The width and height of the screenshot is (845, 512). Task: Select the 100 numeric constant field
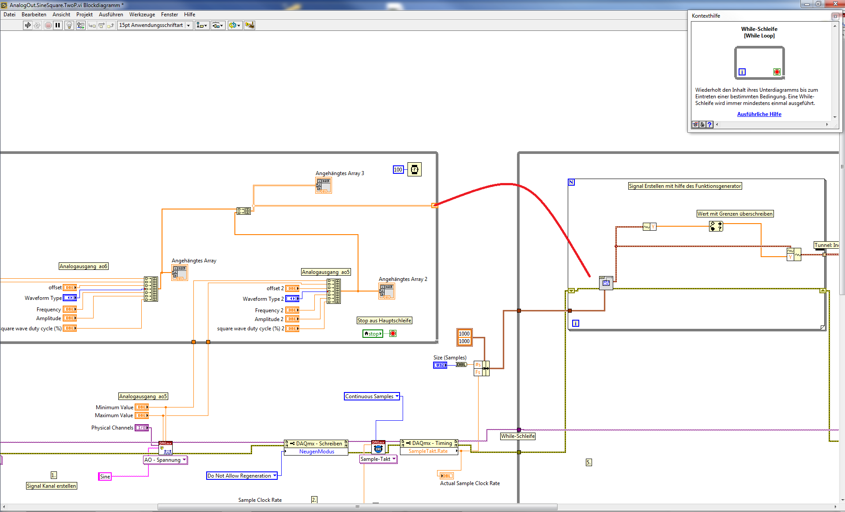pyautogui.click(x=398, y=170)
